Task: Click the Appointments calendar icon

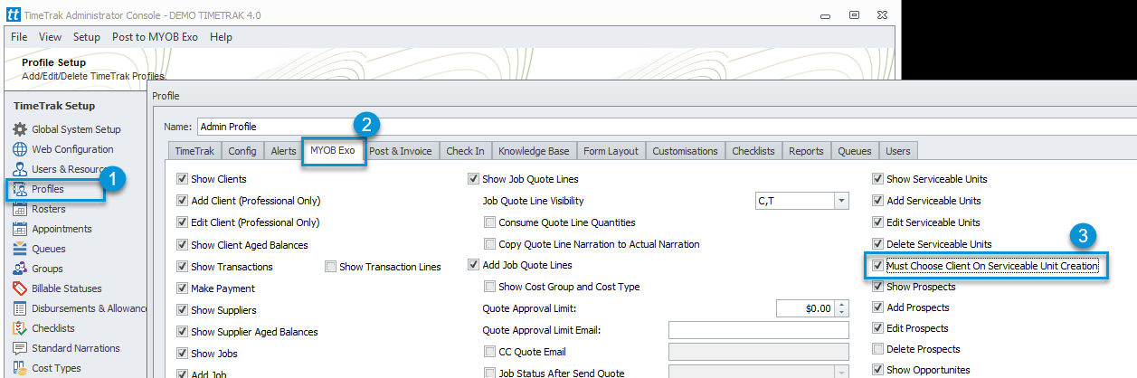Action: [20, 229]
